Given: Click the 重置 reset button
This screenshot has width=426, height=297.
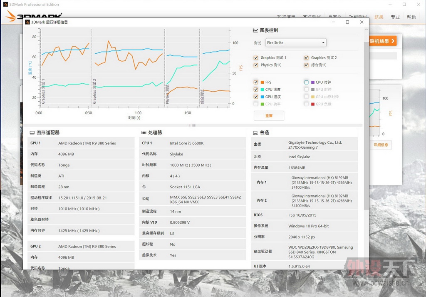Looking at the screenshot, I should tap(269, 115).
